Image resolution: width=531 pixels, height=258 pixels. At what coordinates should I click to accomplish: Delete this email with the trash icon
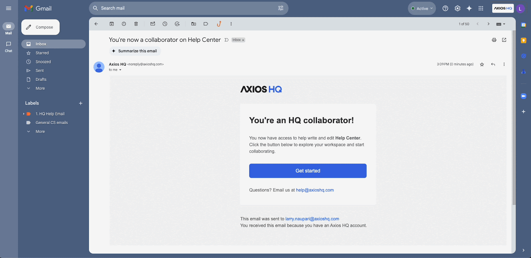click(x=136, y=24)
